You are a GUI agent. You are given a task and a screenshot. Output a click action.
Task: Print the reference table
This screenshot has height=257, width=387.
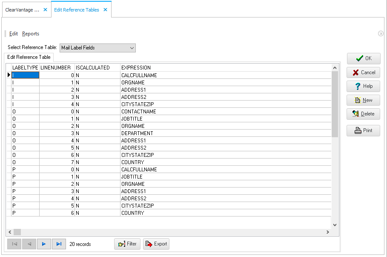pos(364,130)
